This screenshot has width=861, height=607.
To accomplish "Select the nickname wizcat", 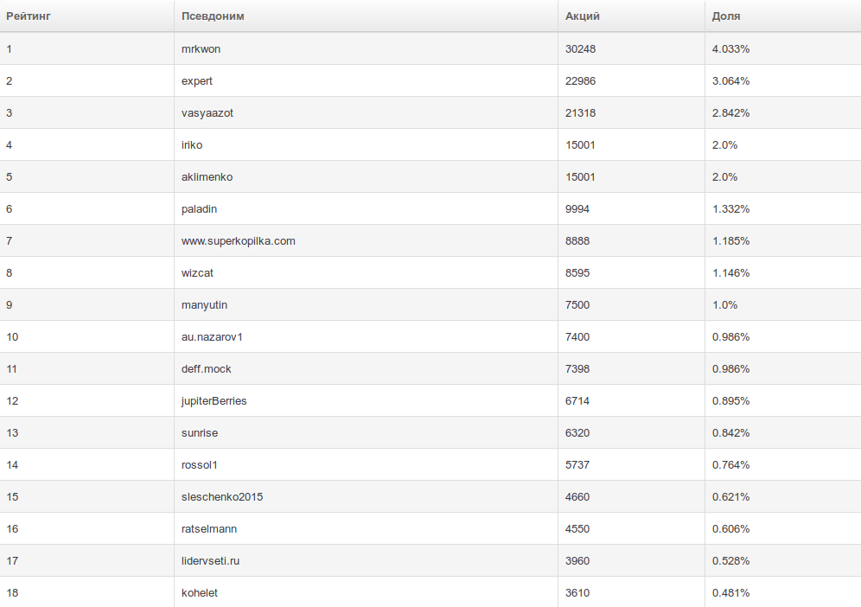I will 197,273.
